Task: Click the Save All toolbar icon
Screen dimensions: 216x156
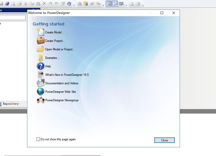Action: [7, 4]
